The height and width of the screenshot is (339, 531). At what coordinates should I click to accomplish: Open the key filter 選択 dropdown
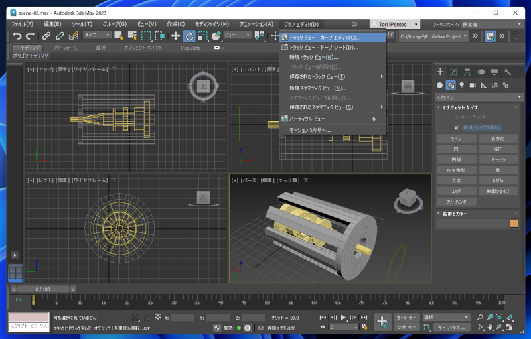[446, 317]
